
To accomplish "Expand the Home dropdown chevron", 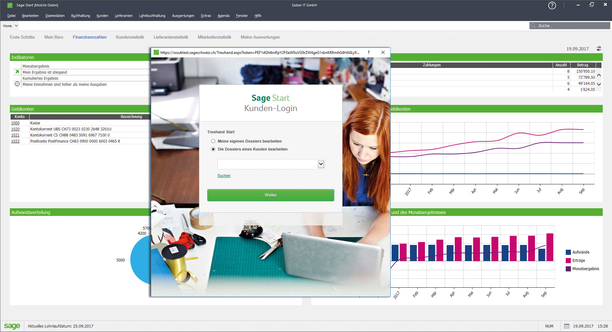I will click(x=16, y=26).
